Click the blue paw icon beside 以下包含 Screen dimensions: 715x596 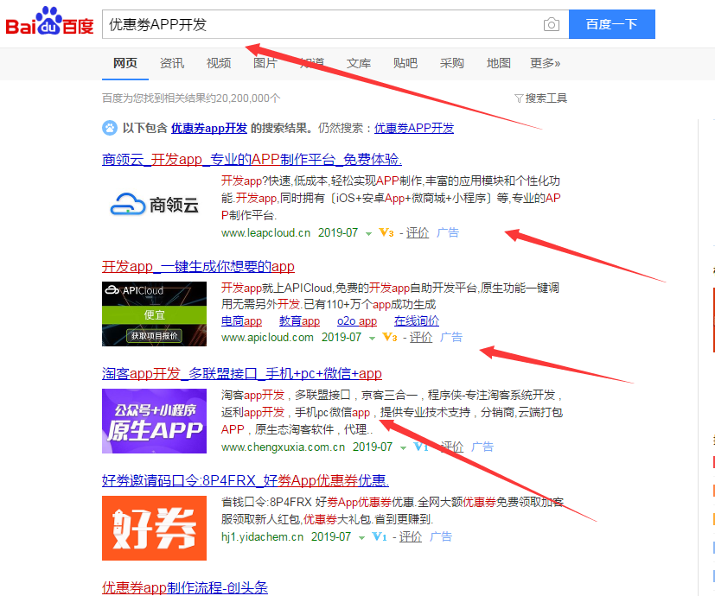pyautogui.click(x=110, y=128)
